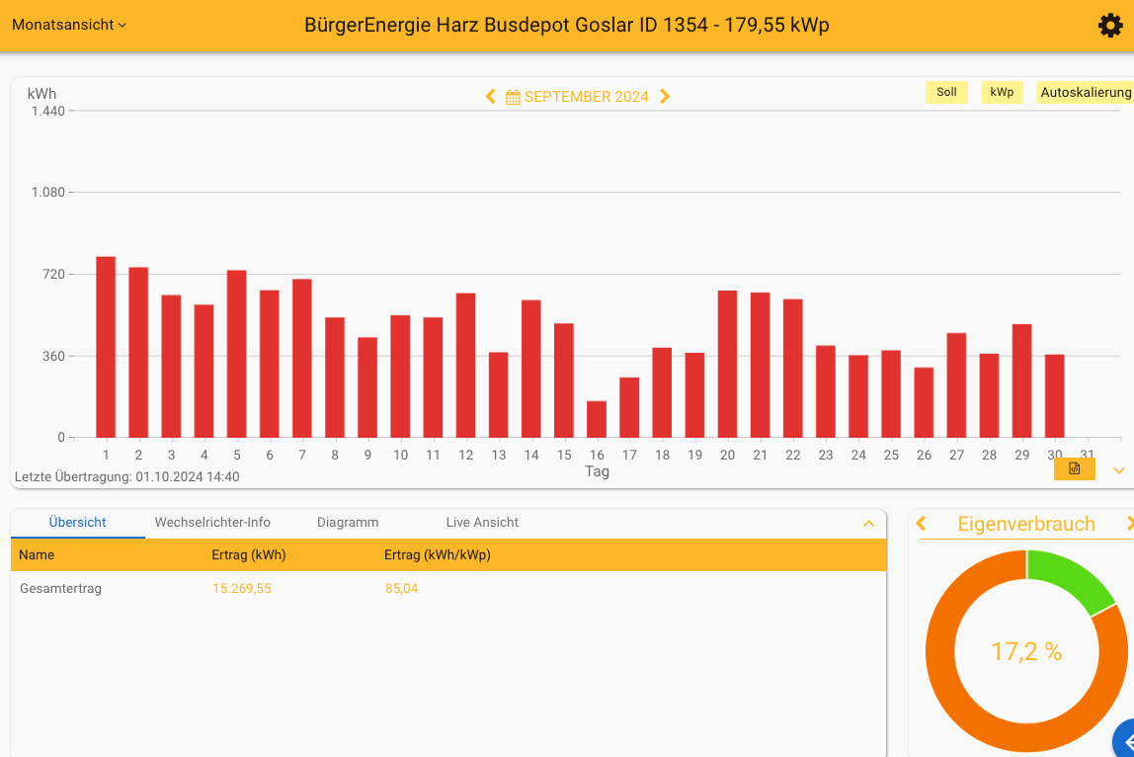
Task: Open settings via the gear icon
Action: click(x=1110, y=26)
